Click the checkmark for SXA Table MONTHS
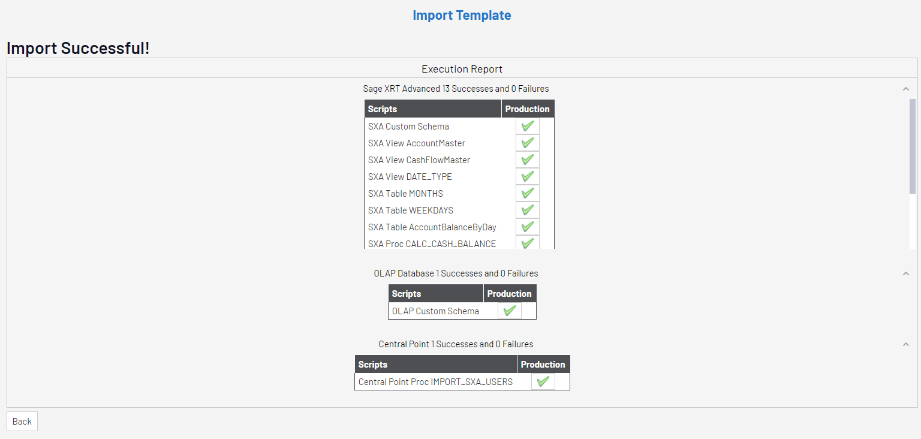The width and height of the screenshot is (921, 439). tap(528, 194)
